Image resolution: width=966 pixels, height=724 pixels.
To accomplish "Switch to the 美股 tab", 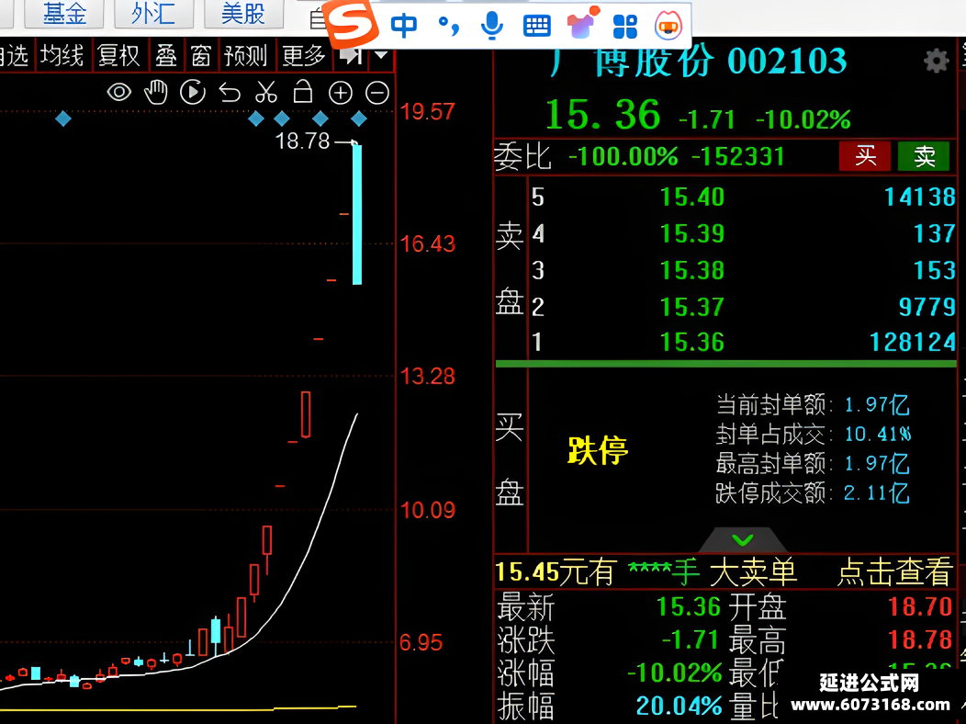I will click(242, 13).
